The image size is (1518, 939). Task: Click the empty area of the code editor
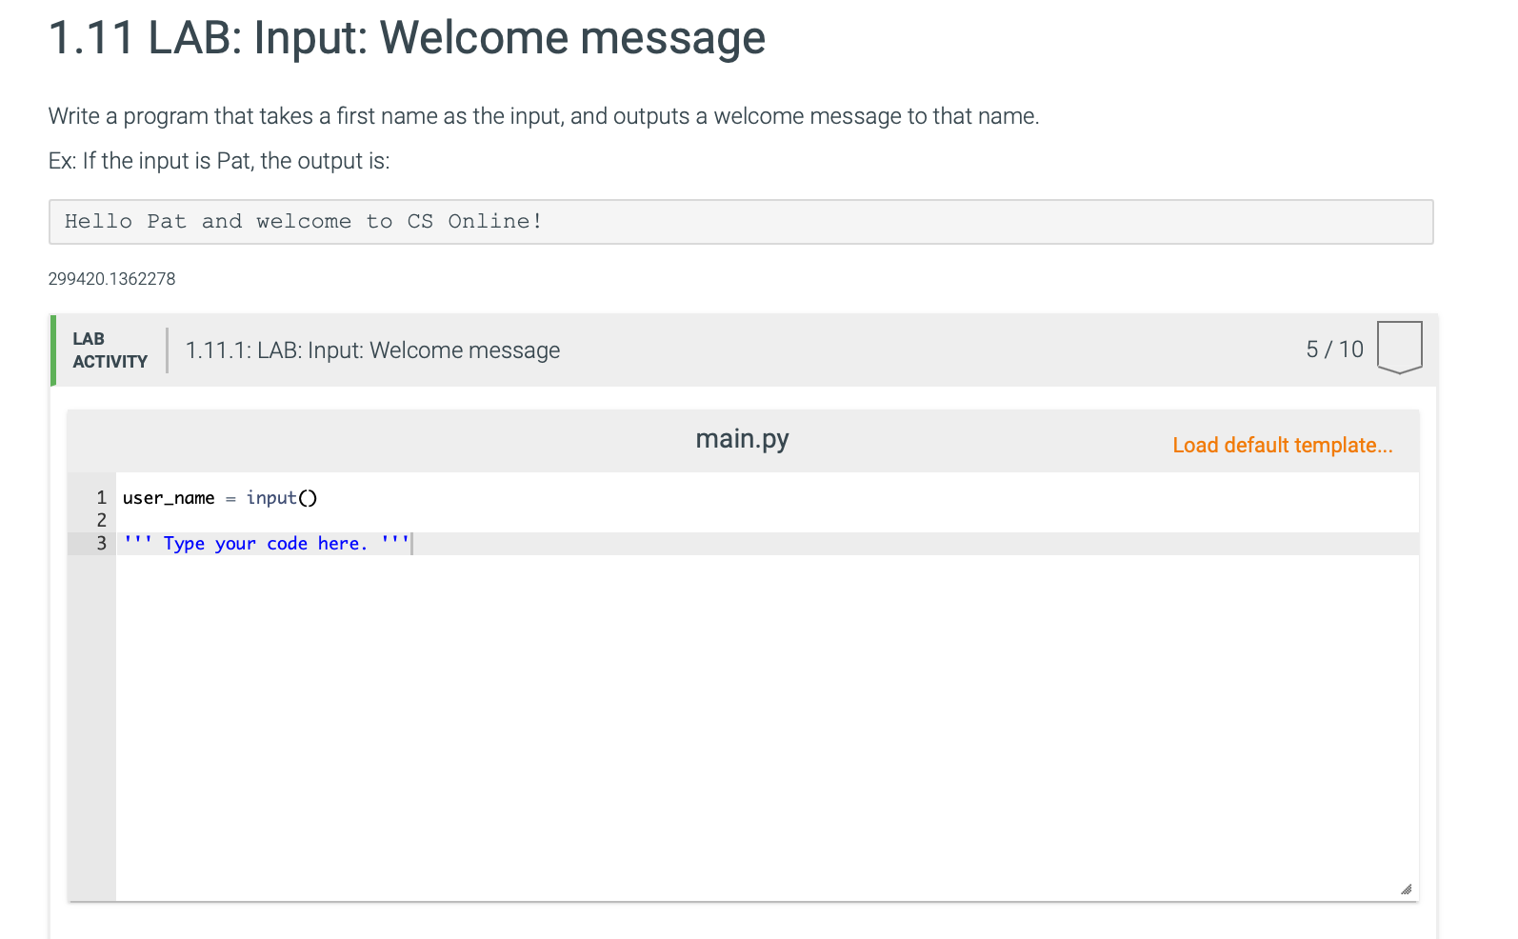[767, 724]
